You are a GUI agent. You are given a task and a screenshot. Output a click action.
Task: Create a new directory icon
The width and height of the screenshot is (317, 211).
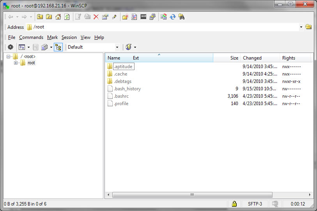(x=125, y=17)
